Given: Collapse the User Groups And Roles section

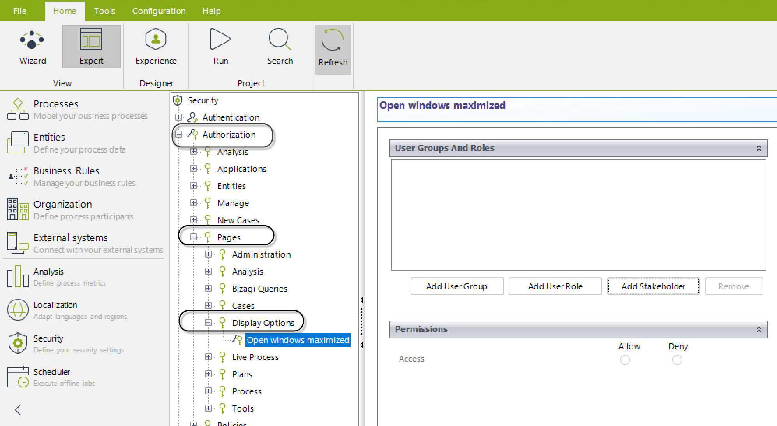Looking at the screenshot, I should 759,148.
